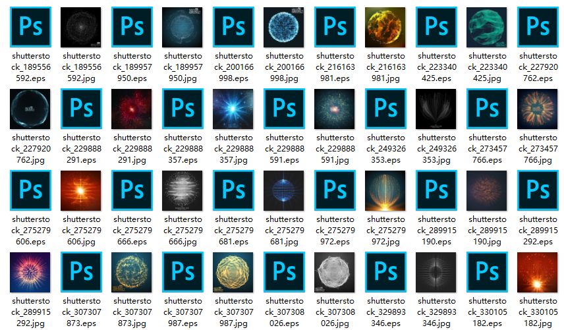564x330 pixels.
Task: Choose the orange flower thumbnail shutterstock_273457766.jpg
Action: tap(538, 109)
